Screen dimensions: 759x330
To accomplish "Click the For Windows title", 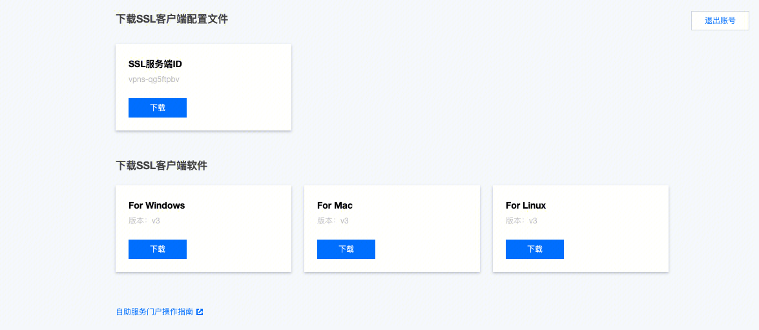I will tap(157, 205).
